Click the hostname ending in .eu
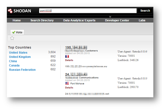This screenshot has height=111, width=162. click(x=86, y=67)
